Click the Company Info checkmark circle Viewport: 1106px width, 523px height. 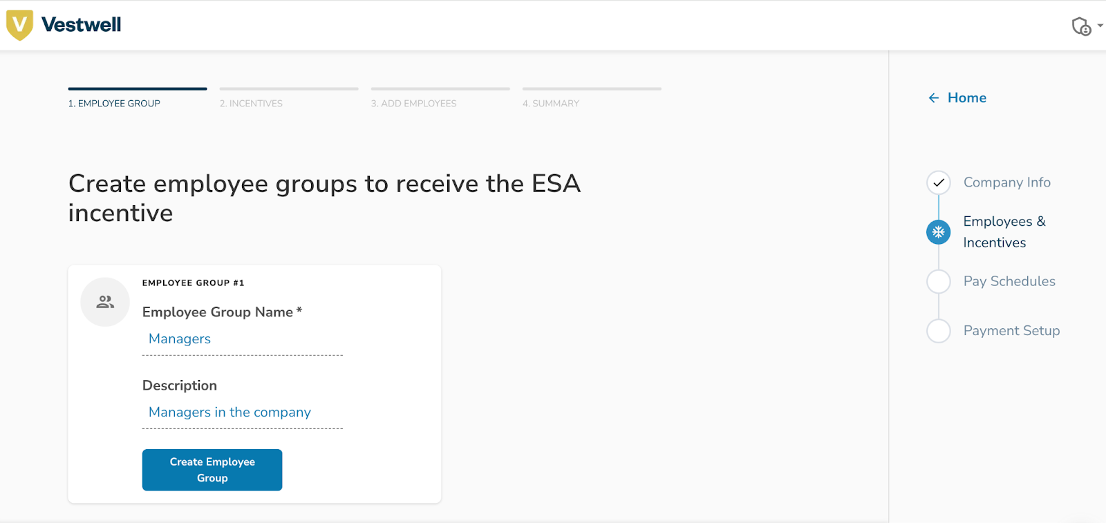(938, 183)
